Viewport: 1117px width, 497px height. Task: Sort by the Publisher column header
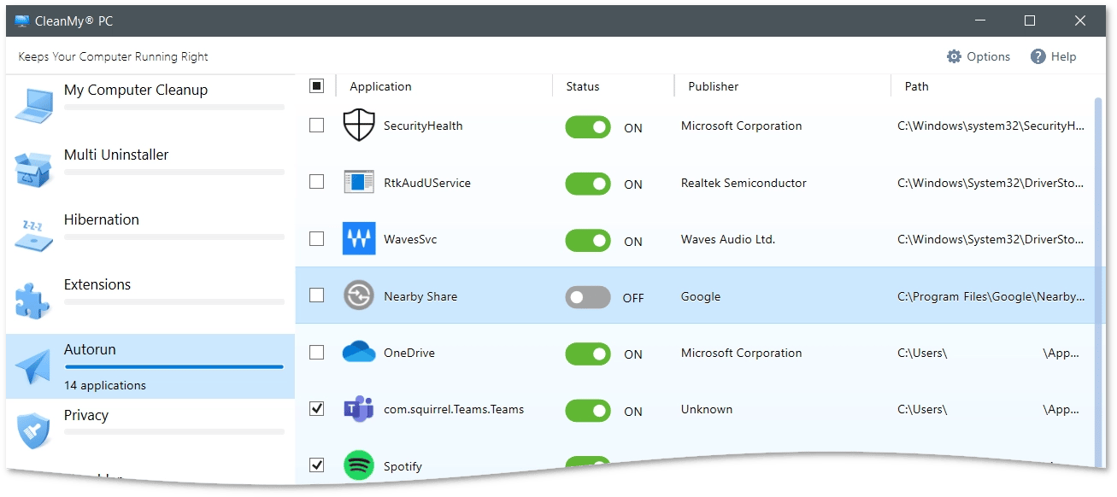point(714,86)
